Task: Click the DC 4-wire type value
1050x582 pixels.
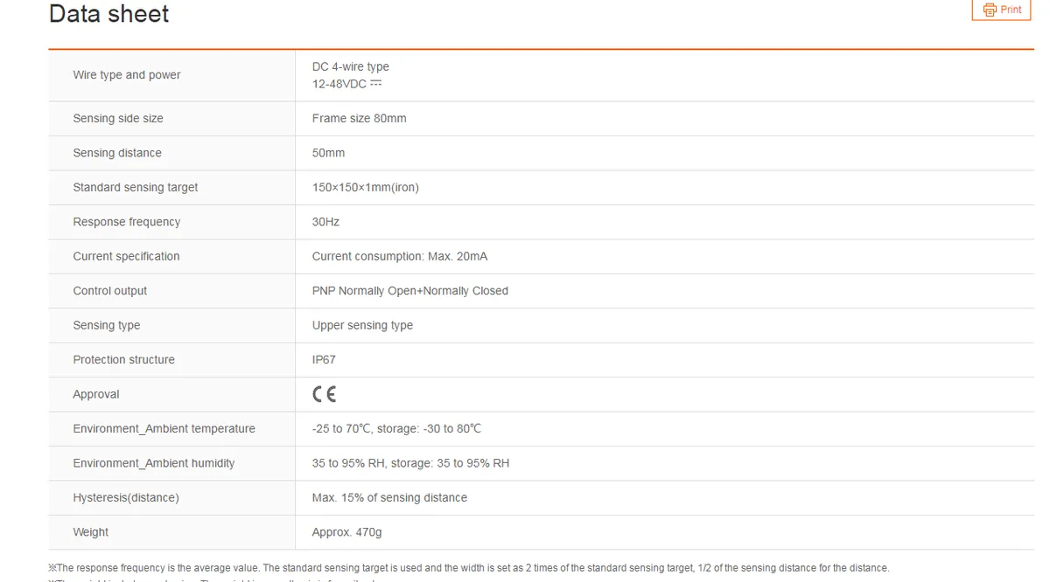Action: coord(351,66)
